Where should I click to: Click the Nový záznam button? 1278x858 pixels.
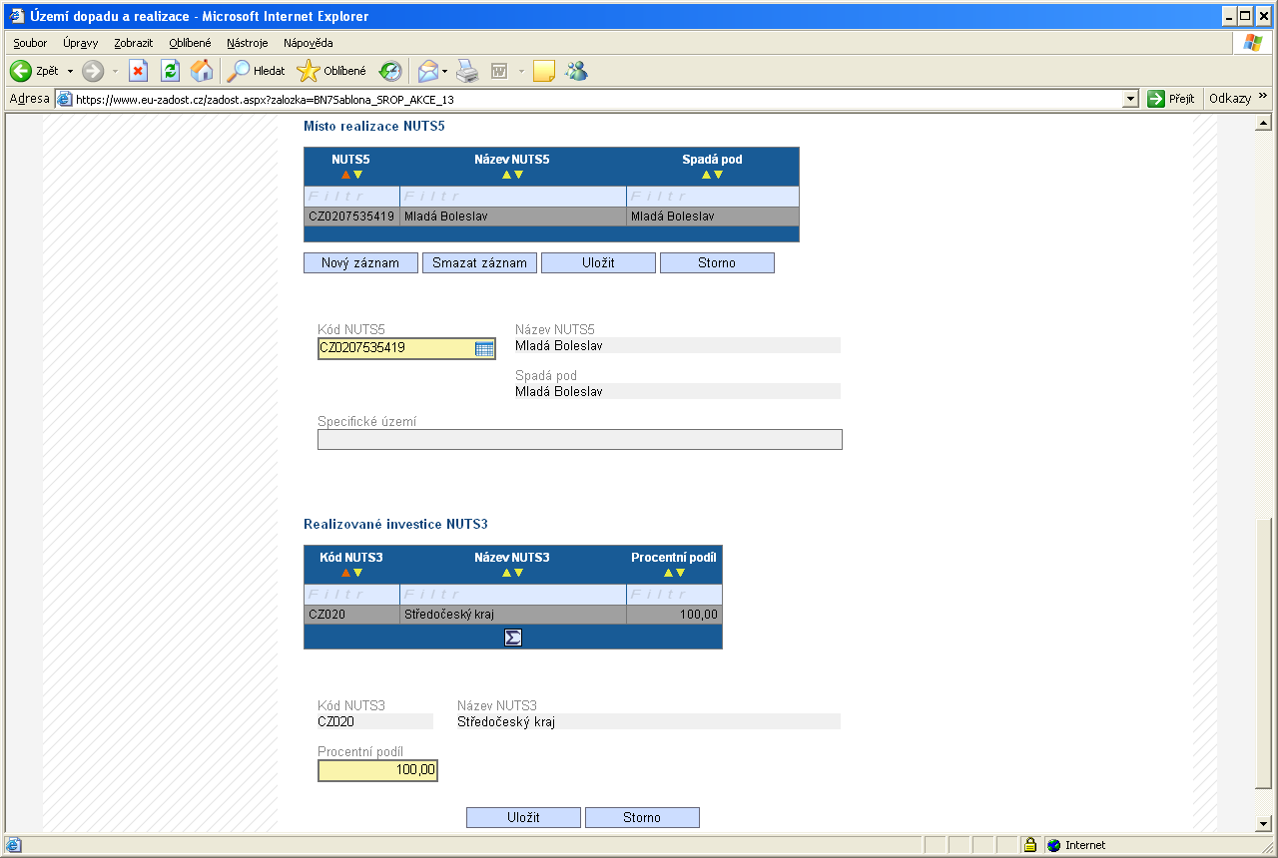[360, 263]
